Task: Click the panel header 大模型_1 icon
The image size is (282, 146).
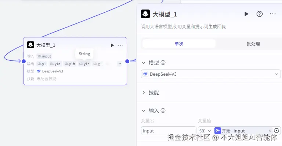Action: tap(145, 14)
